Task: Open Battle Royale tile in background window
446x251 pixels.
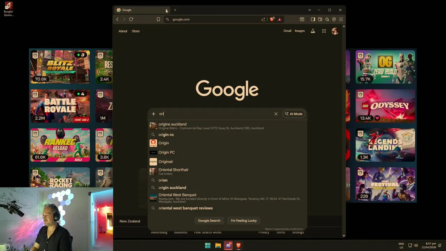Action: [60, 106]
